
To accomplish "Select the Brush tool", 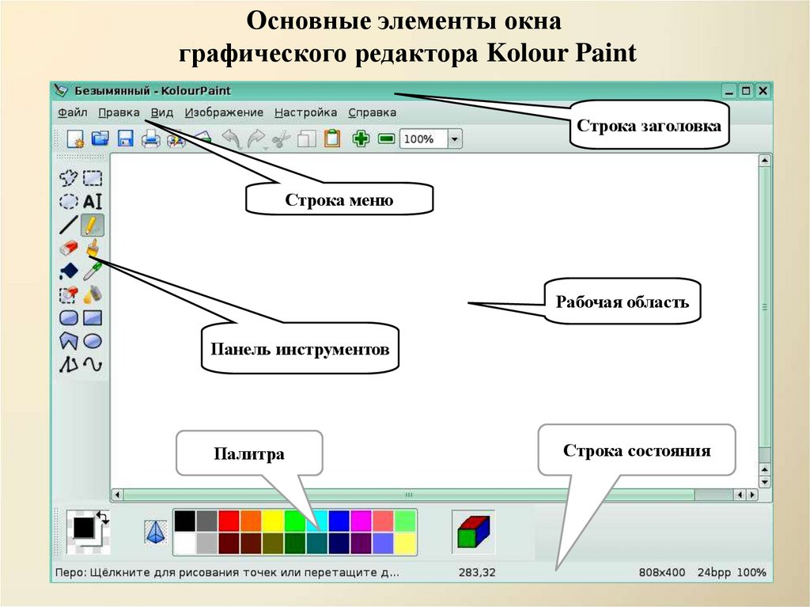I will click(x=93, y=248).
